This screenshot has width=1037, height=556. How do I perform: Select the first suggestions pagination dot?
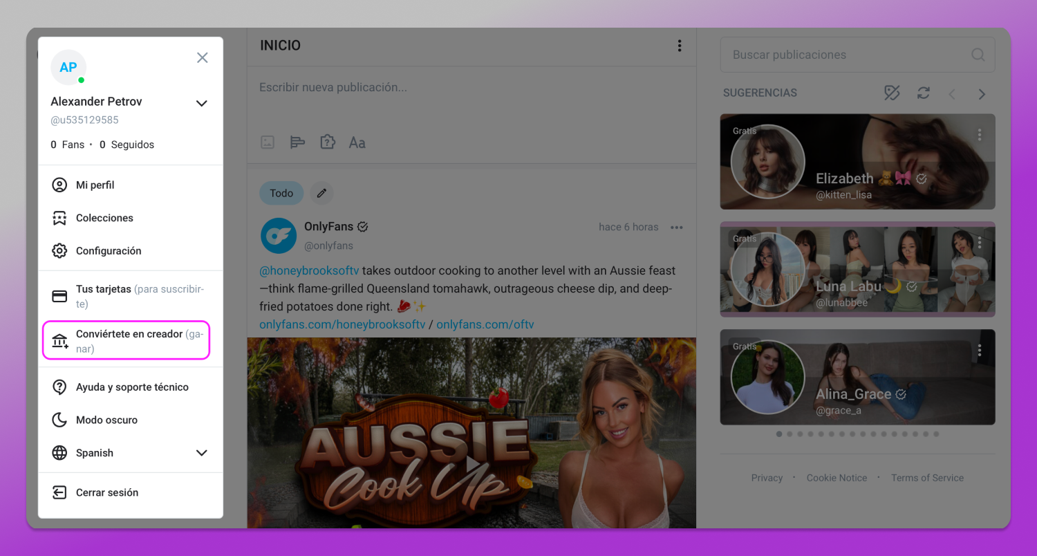tap(779, 434)
